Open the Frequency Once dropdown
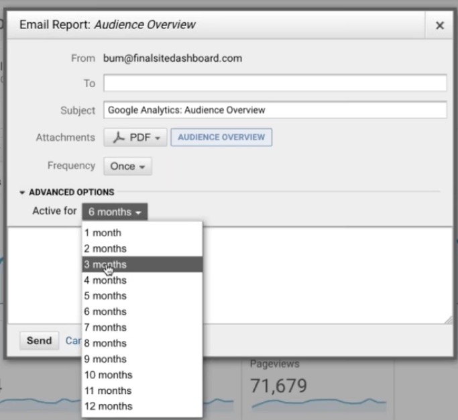Viewport: 458px width, 420px height. 127,166
